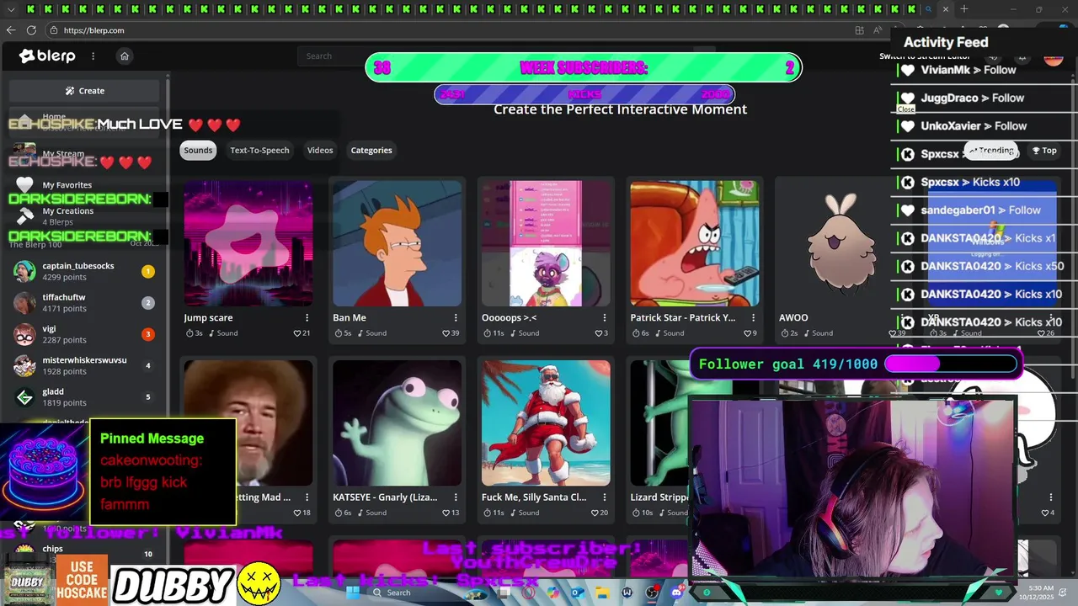Click the blerp logo
The image size is (1078, 606).
[47, 56]
